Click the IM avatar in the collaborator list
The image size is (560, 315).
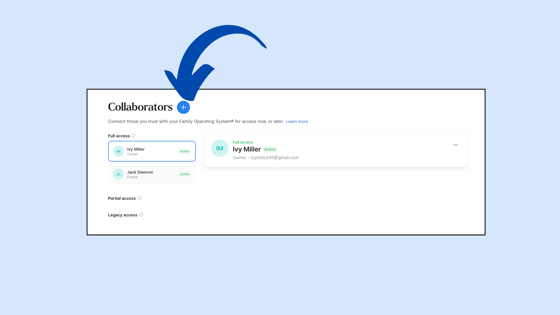(118, 151)
